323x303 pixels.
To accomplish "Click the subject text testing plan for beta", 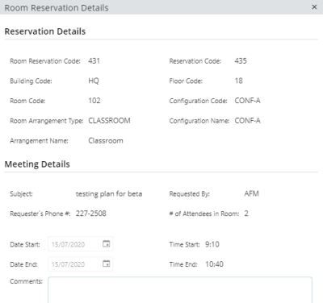I will [x=109, y=194].
